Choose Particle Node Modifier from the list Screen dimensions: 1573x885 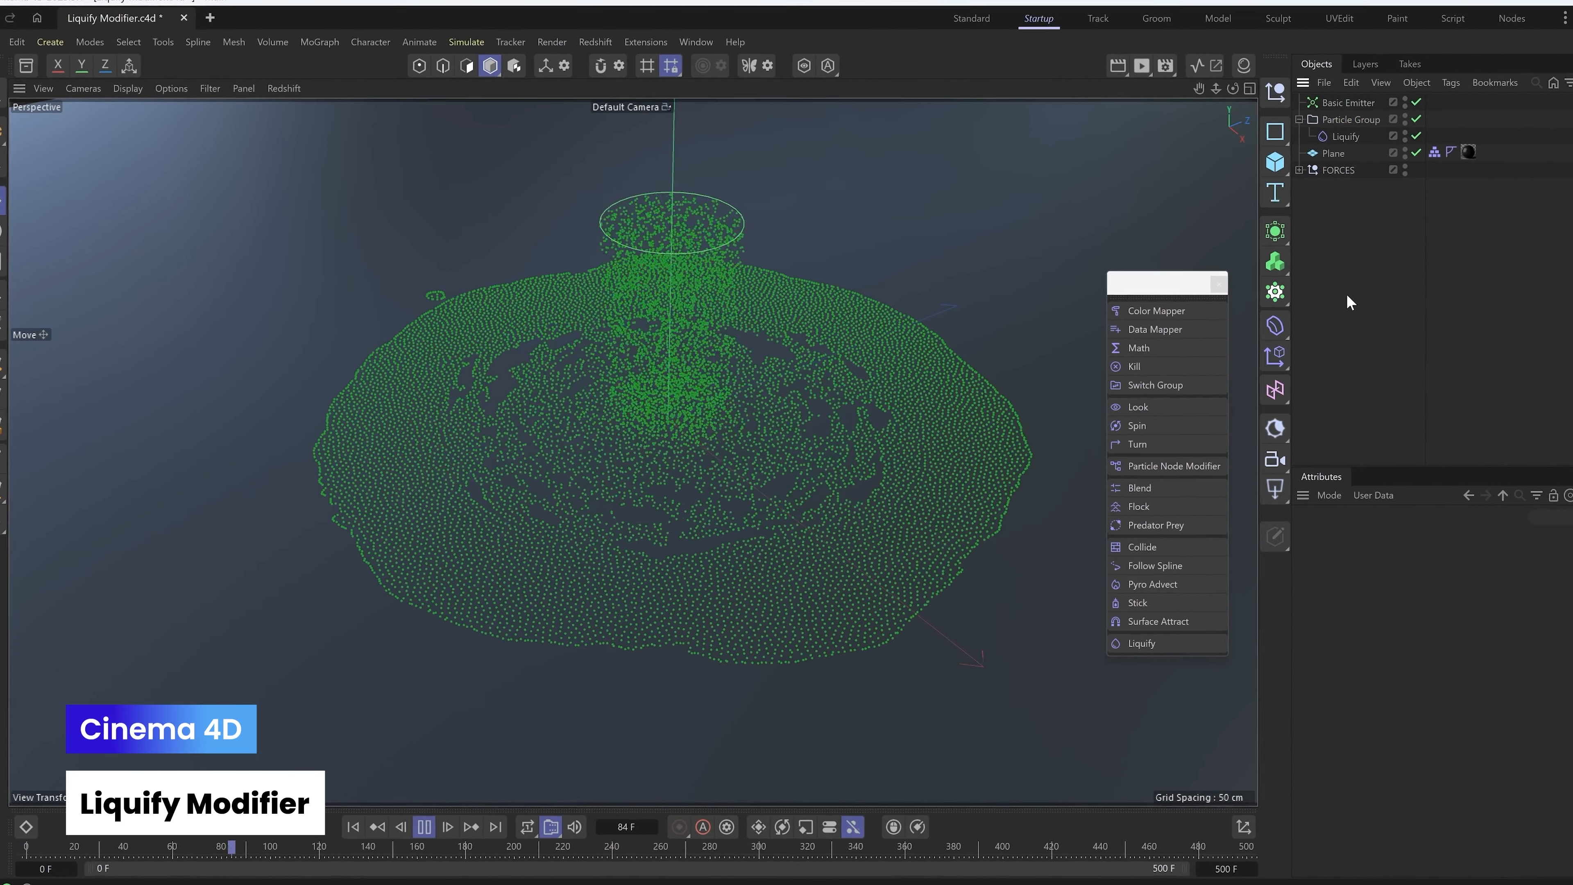(x=1174, y=466)
